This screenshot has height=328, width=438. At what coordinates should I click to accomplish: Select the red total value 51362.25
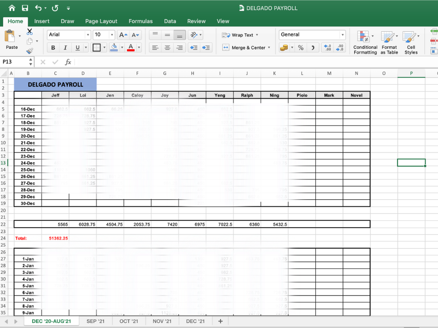(x=58, y=238)
